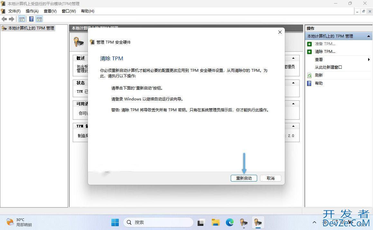Click the Forward arrow toolbar icon
Screen dimensions: 373x230
(11, 19)
